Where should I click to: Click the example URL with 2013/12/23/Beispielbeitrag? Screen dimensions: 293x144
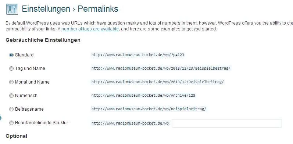[x=161, y=69]
